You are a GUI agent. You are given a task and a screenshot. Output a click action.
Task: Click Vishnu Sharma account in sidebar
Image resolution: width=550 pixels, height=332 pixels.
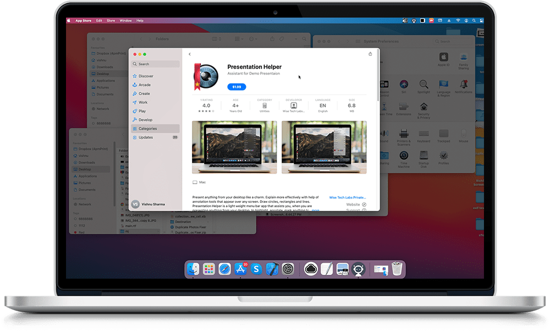coord(148,204)
